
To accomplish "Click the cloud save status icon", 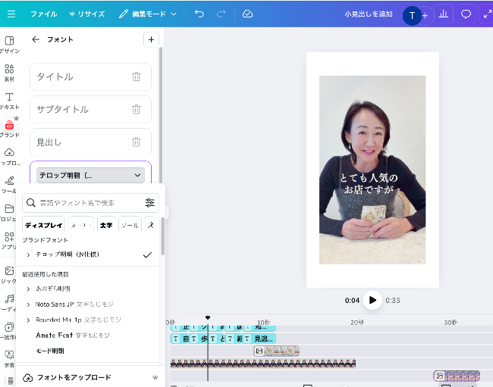I will [247, 14].
